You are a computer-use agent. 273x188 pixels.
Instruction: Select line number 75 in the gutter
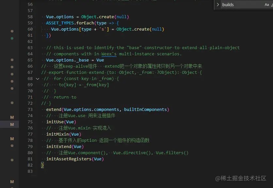30,122
